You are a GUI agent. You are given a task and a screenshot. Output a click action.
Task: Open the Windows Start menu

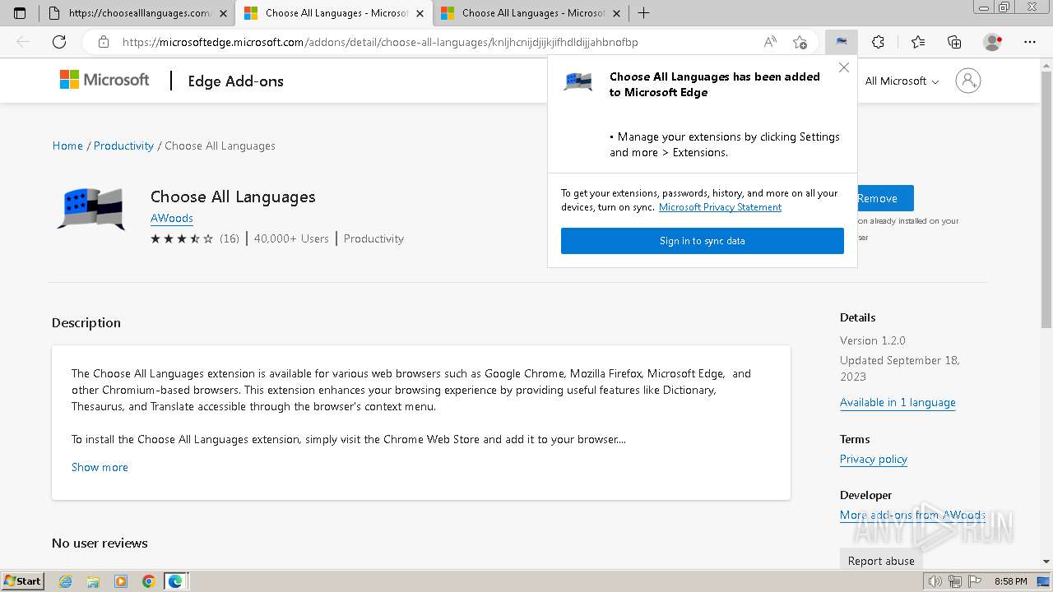pos(23,580)
